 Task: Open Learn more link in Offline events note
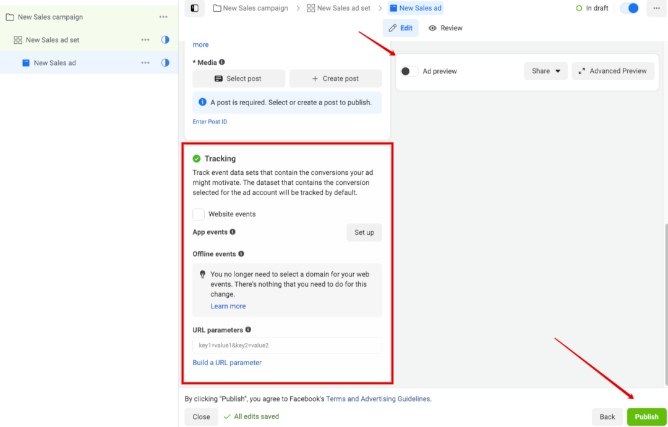coord(228,306)
